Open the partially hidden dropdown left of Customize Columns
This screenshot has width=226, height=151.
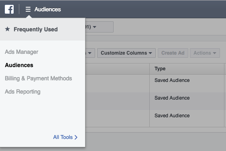click(x=90, y=53)
